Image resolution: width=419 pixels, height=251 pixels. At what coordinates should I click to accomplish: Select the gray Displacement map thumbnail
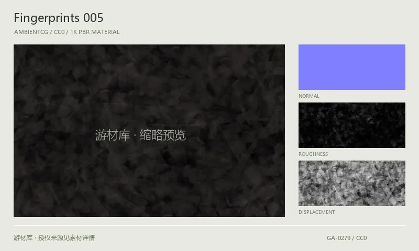tap(351, 183)
